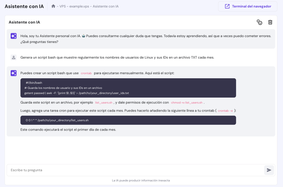Click the home icon in the breadcrumb
Screen dimensions: 283x187
[53, 6]
